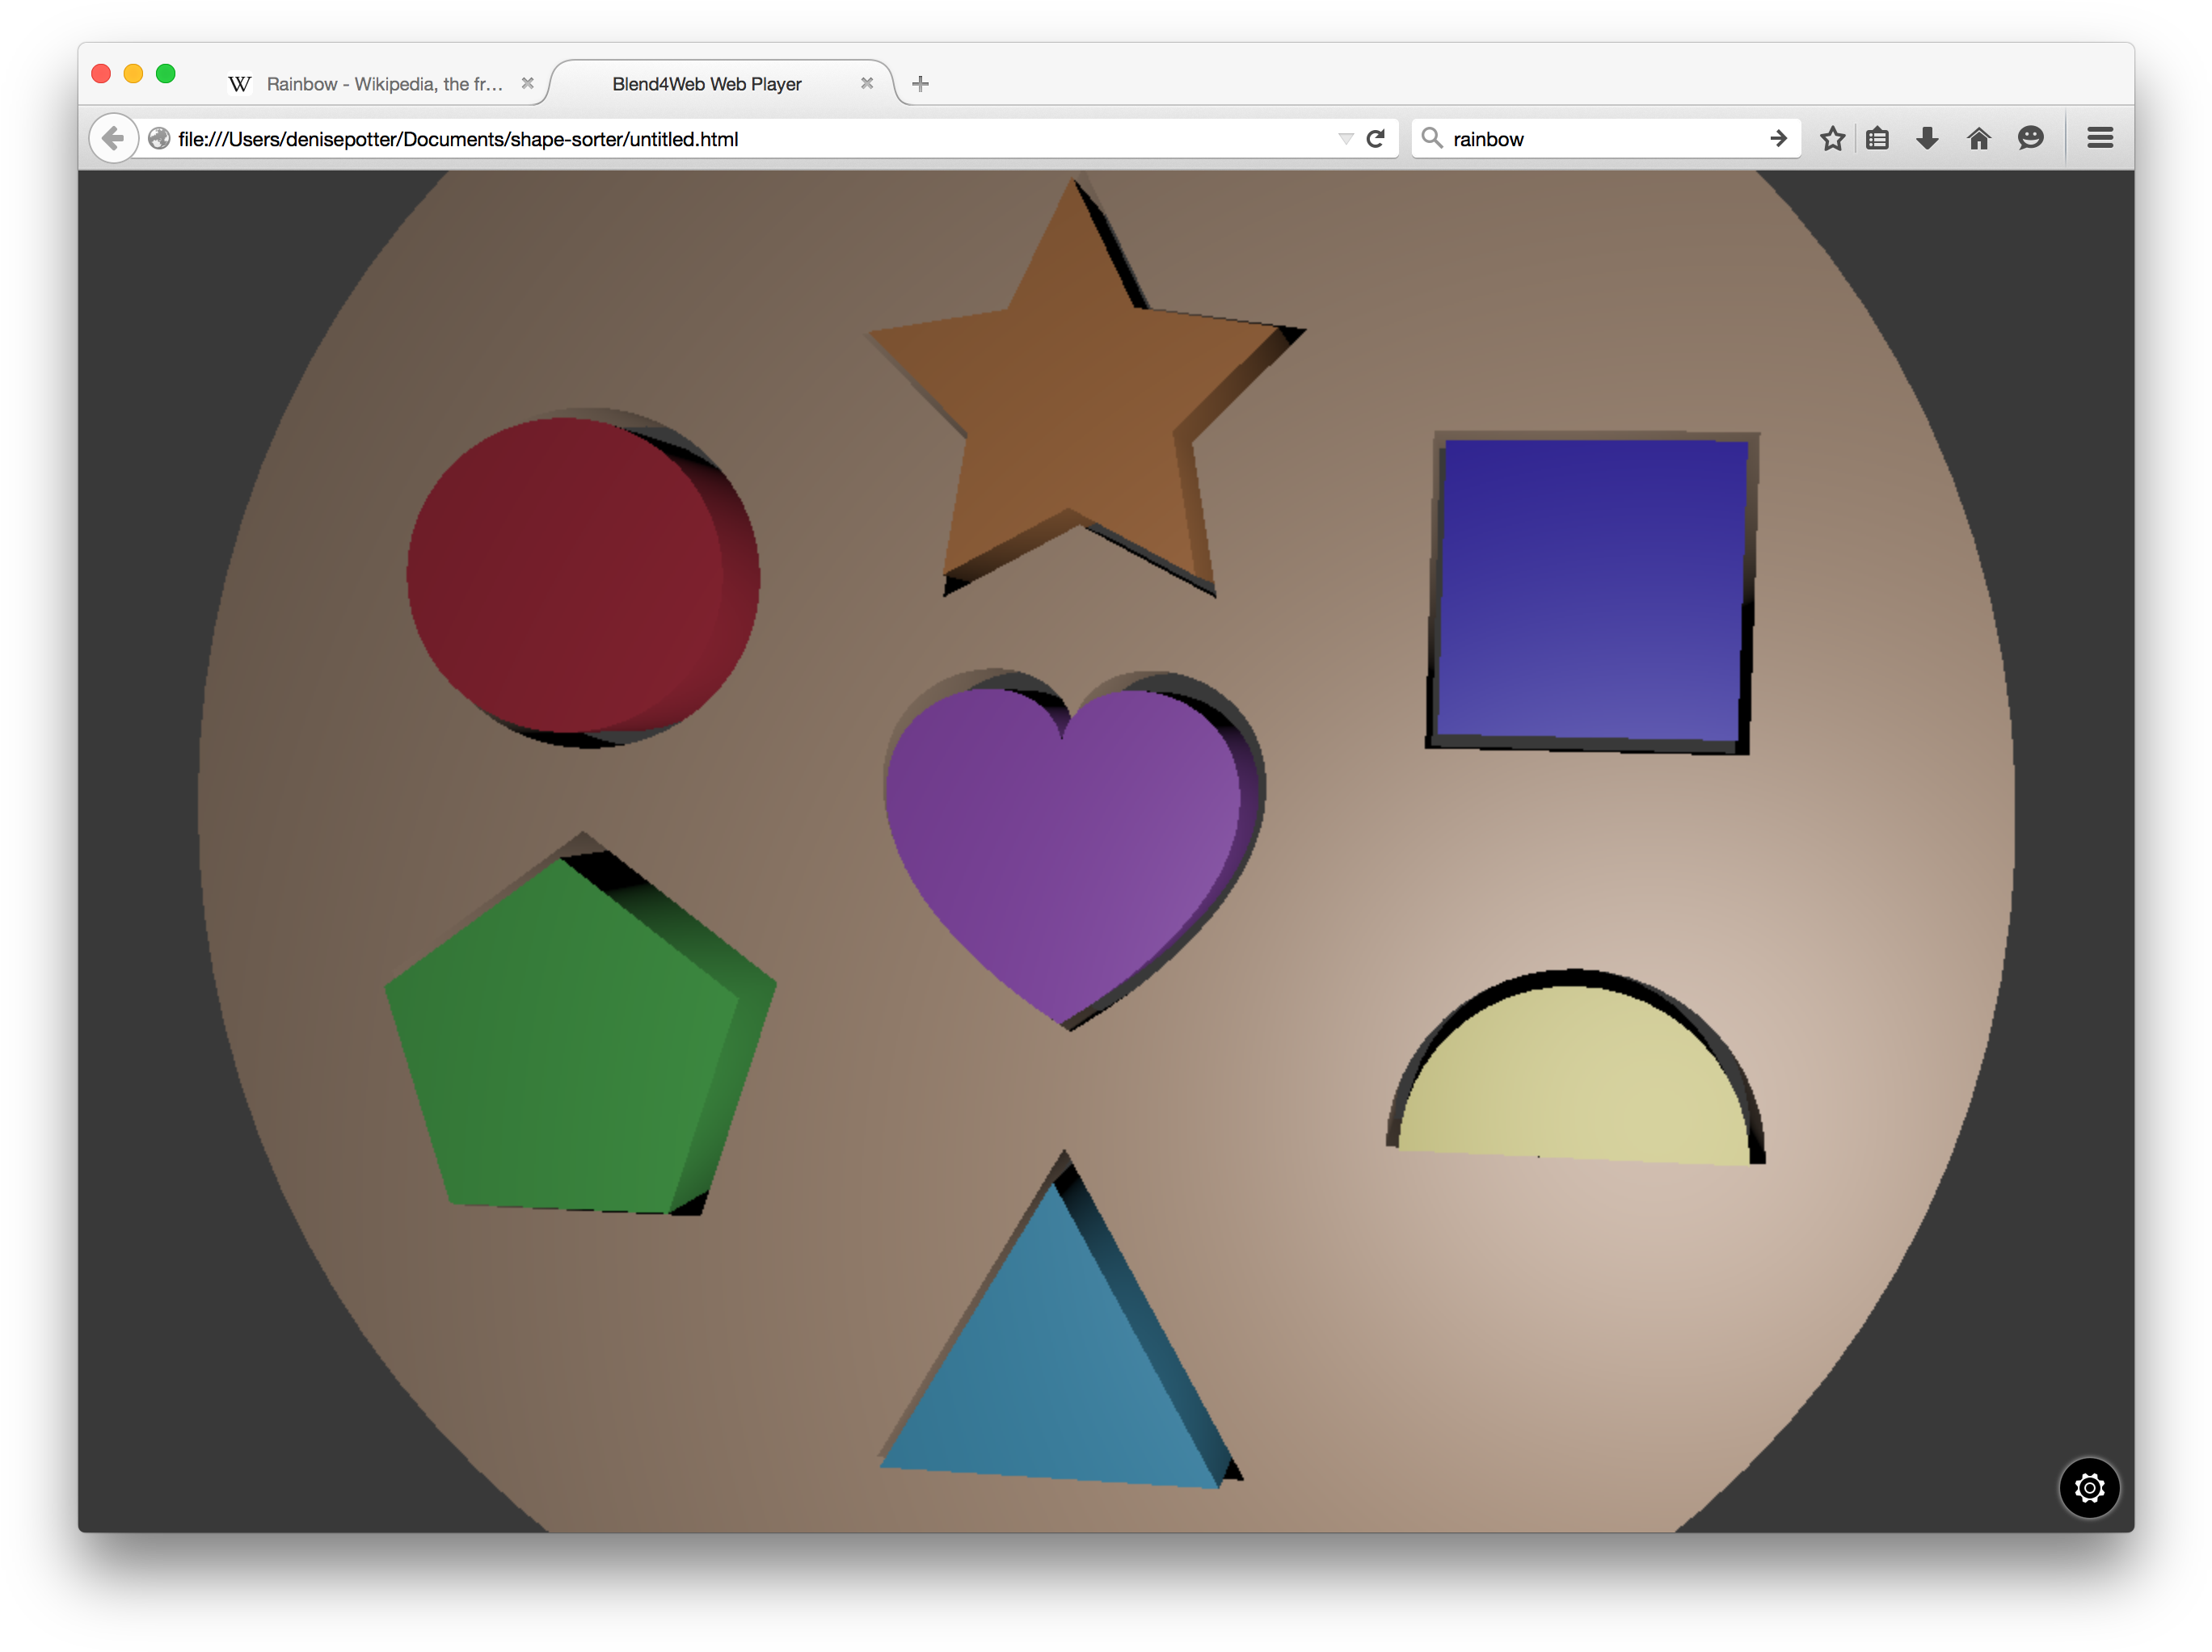The width and height of the screenshot is (2212, 1652).
Task: Reload the current page
Action: click(1375, 139)
